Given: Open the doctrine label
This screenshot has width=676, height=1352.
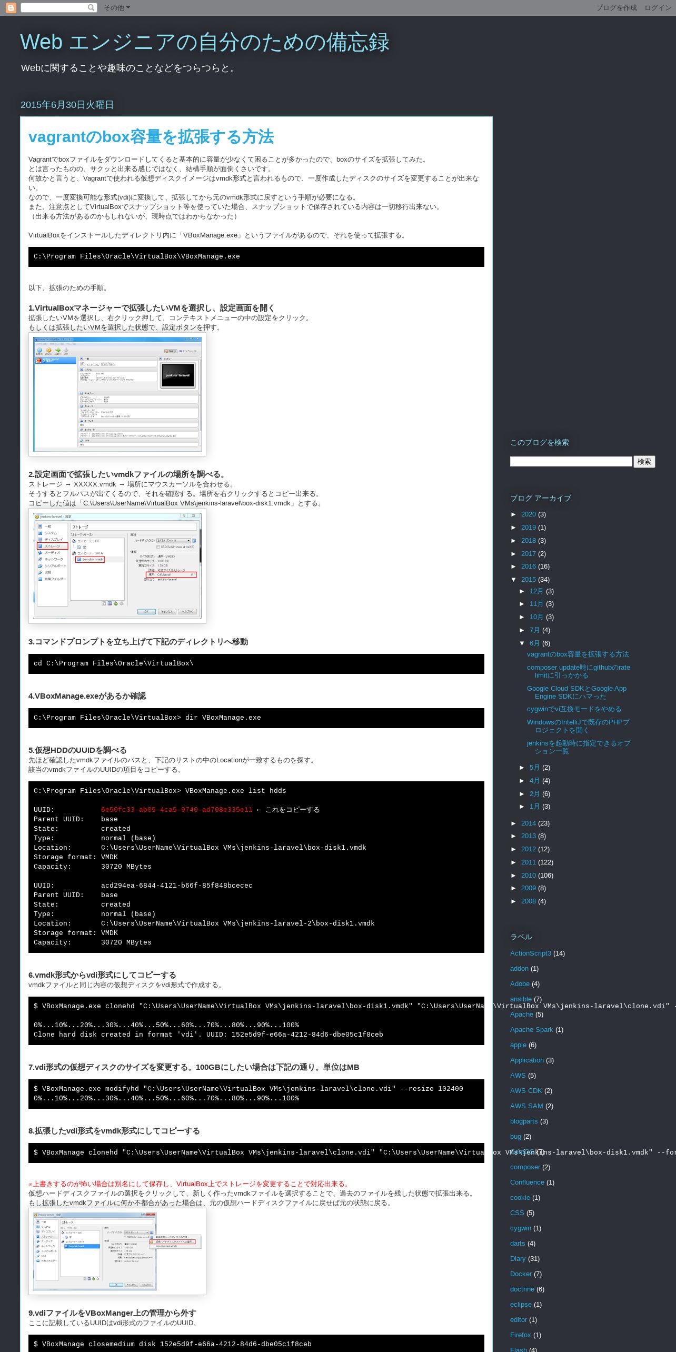Looking at the screenshot, I should tap(522, 1289).
